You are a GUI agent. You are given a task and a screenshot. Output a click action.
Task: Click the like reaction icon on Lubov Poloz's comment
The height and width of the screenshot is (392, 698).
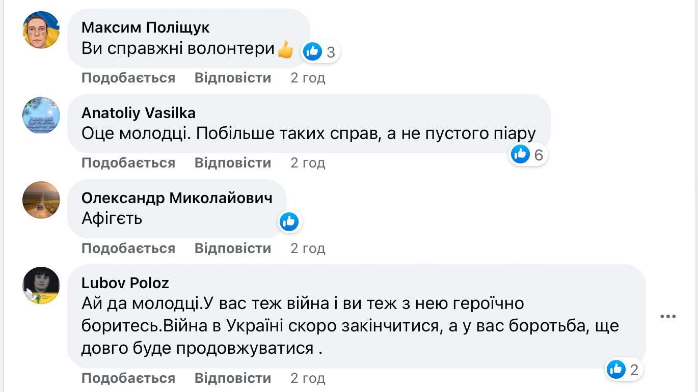tap(616, 370)
